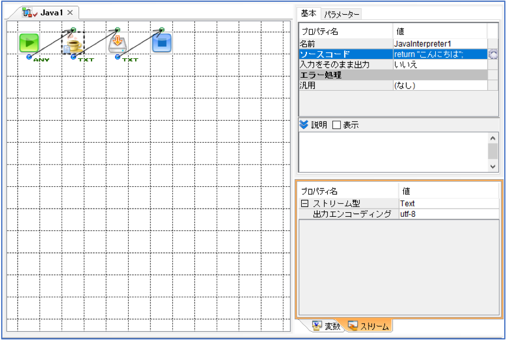Screen dimensions: 506x340
Task: Click the いいえ value cell
Action: tap(440, 64)
